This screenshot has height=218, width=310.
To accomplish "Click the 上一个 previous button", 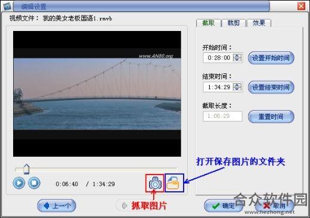I will click(57, 205).
